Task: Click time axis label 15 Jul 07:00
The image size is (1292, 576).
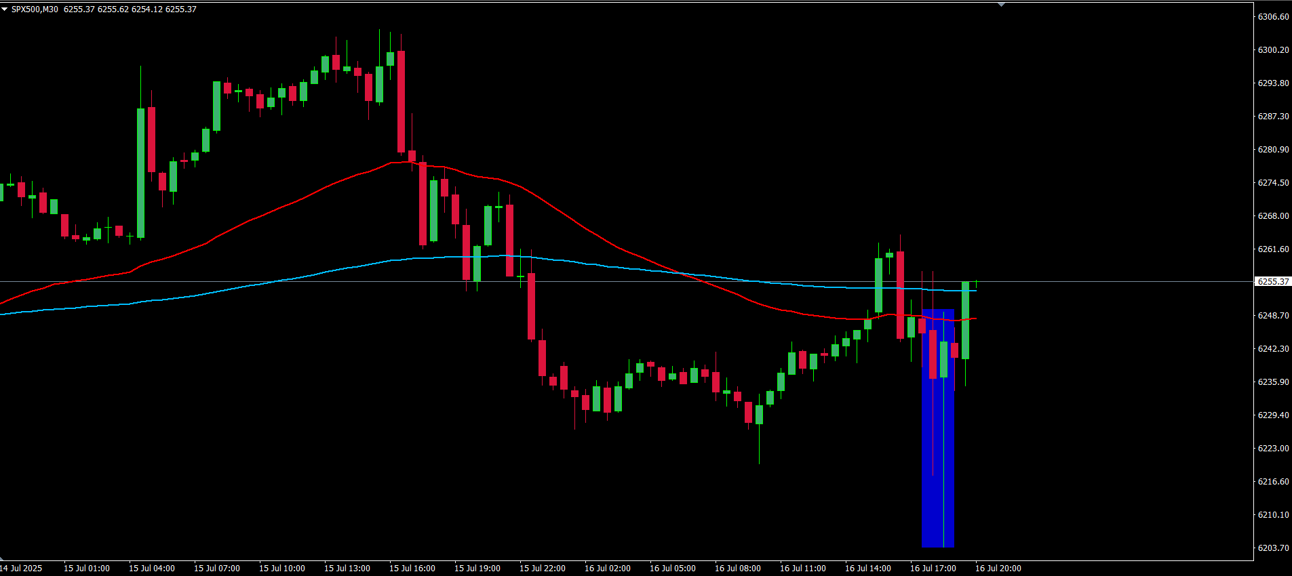Action: click(x=217, y=569)
